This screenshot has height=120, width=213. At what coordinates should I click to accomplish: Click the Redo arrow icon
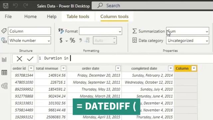(25, 6)
